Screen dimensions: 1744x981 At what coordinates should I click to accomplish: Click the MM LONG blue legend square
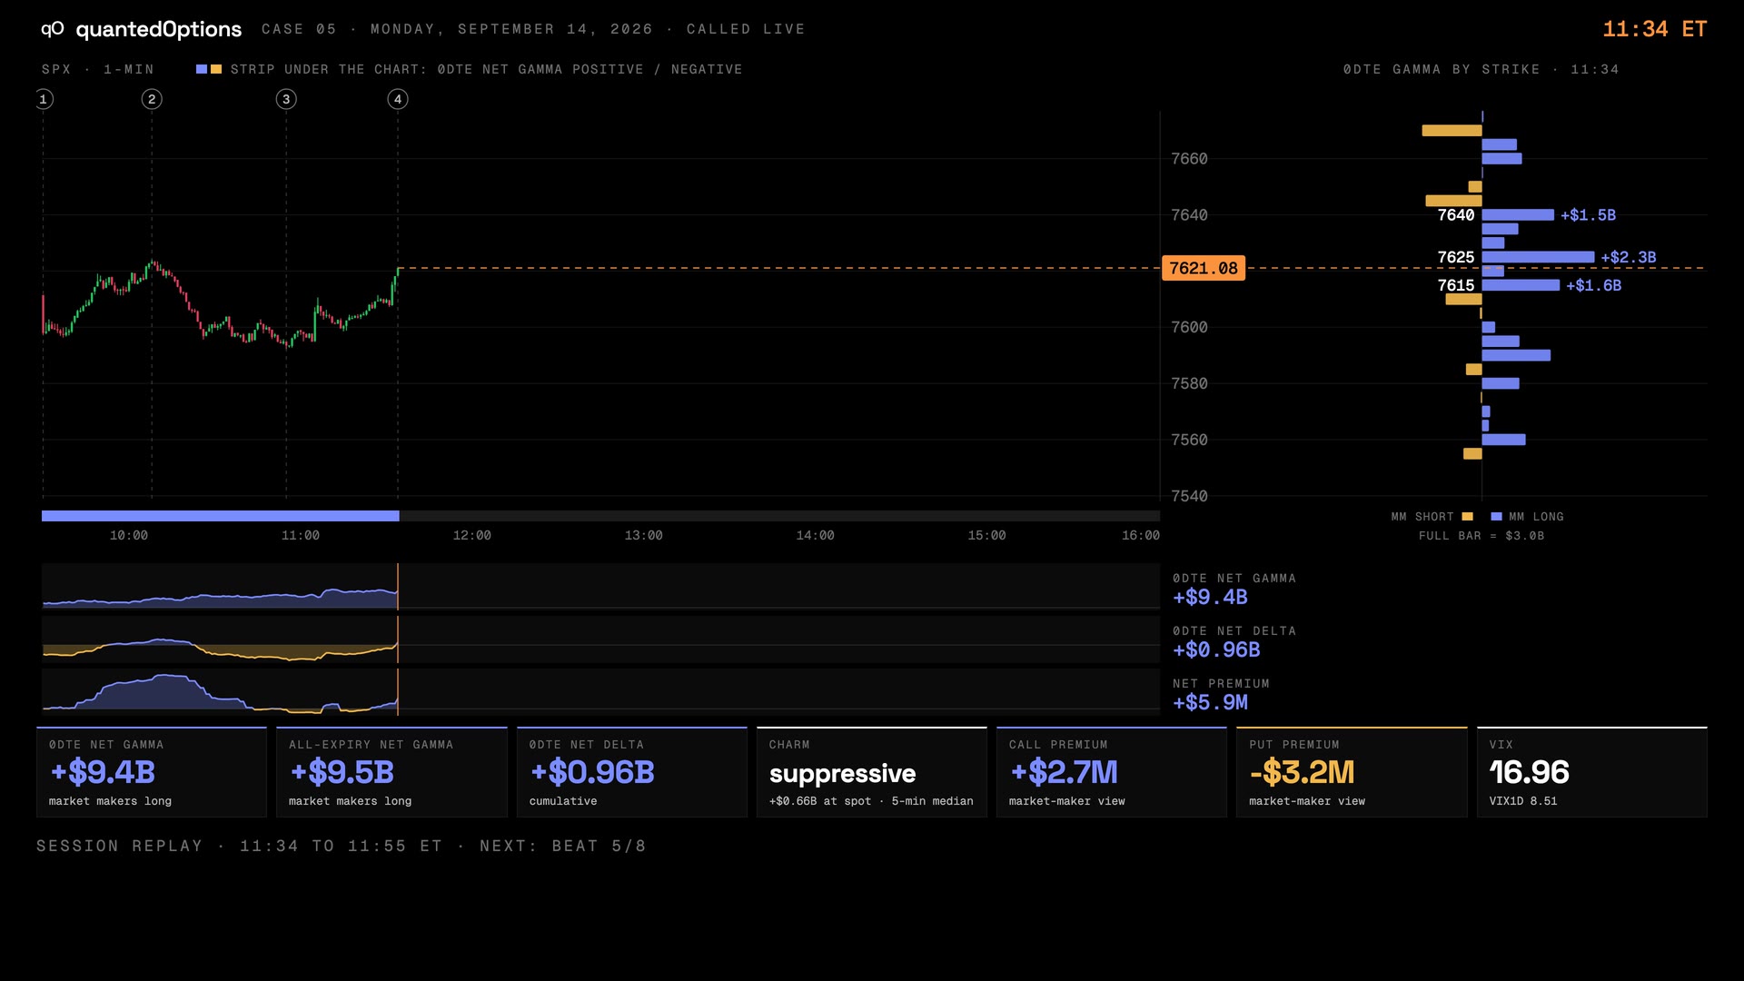click(1496, 516)
